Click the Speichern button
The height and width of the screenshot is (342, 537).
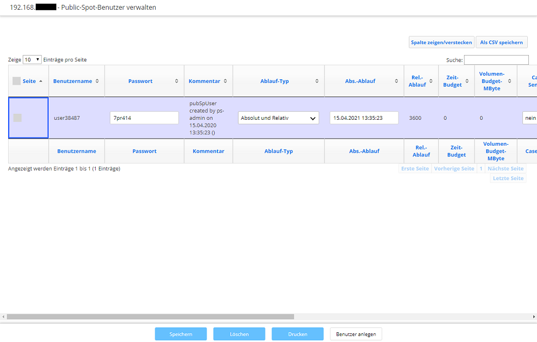click(181, 334)
